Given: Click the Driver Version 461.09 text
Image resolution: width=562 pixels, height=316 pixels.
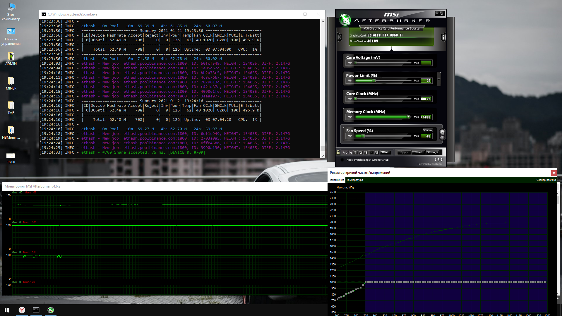Looking at the screenshot, I should click(364, 41).
